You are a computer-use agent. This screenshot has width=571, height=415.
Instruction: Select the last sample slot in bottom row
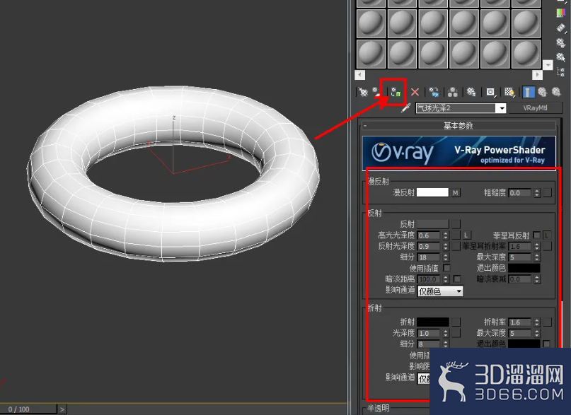tap(526, 54)
